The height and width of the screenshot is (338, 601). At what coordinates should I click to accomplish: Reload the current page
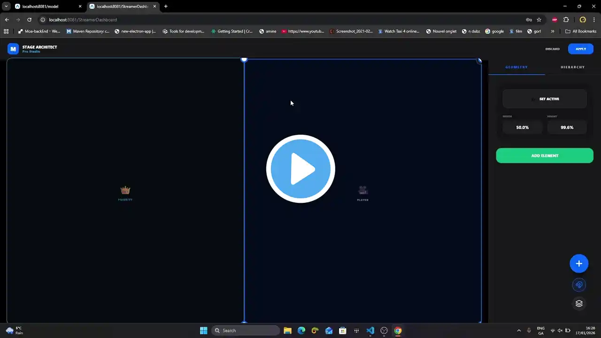29,20
